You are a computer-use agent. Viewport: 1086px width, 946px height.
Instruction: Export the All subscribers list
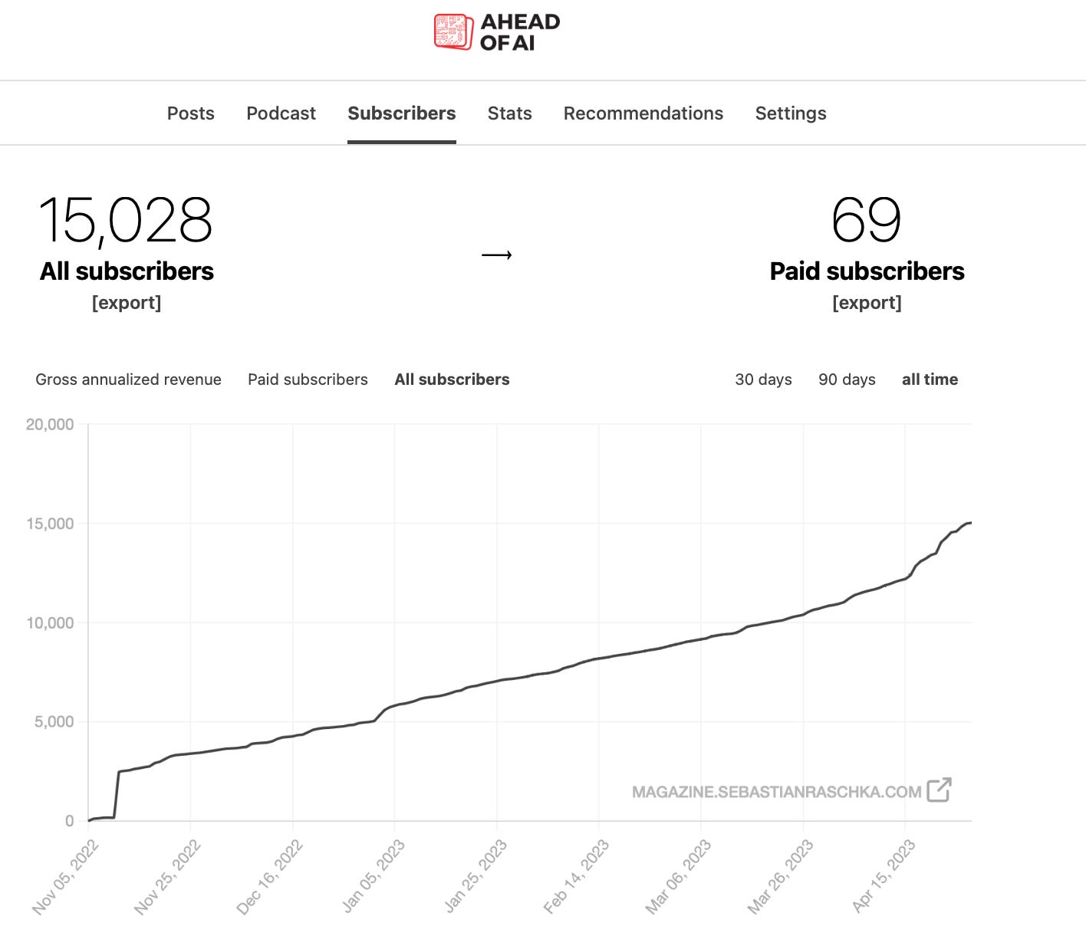[127, 303]
